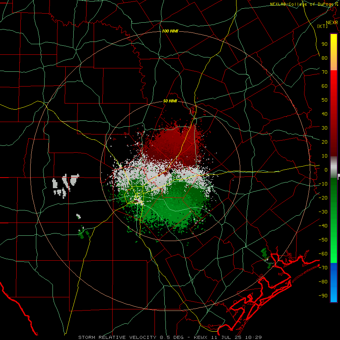Click the 90 value on velocity scale
The width and height of the screenshot is (340, 340).
(325, 44)
